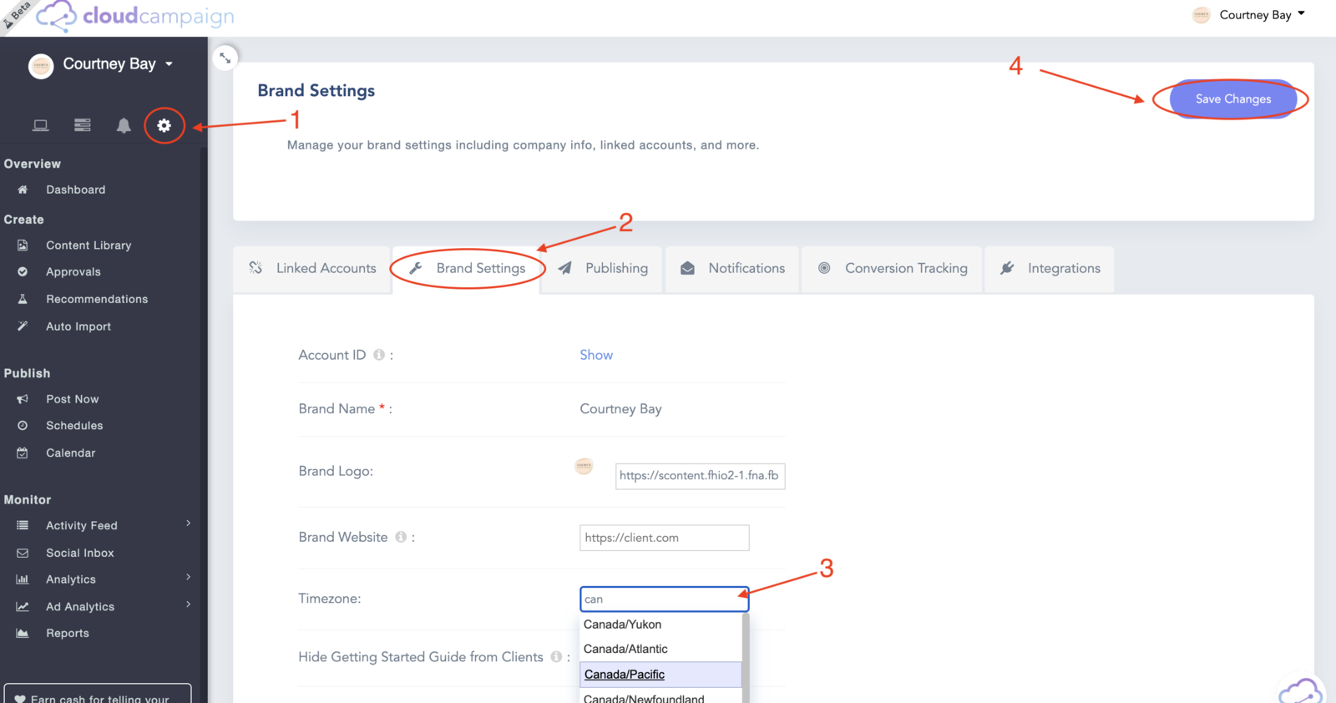Image resolution: width=1336 pixels, height=703 pixels.
Task: Open Calendar from the sidebar
Action: pos(70,453)
